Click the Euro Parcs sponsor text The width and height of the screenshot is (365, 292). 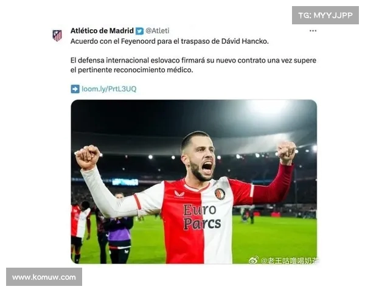201,217
